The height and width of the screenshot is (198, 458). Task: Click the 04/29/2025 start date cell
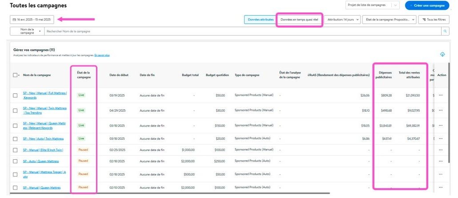click(x=117, y=110)
